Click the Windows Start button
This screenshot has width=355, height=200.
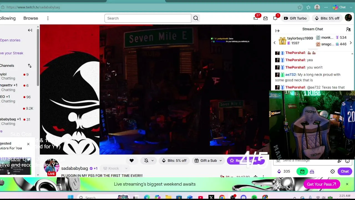coord(70,197)
